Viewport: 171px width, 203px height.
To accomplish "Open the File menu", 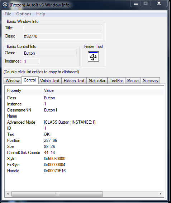I will tap(8, 14).
